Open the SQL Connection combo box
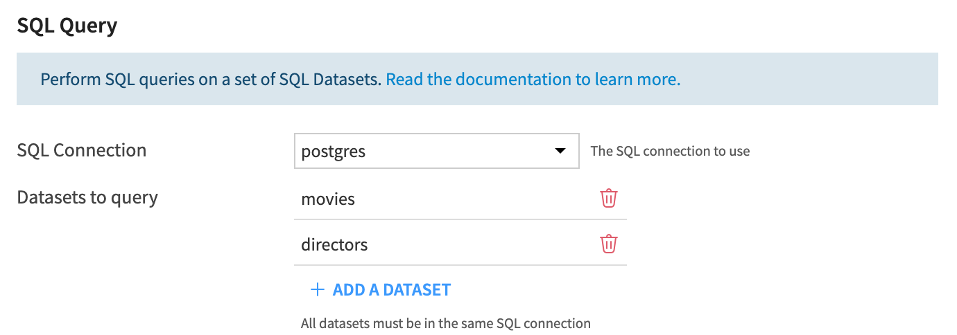The height and width of the screenshot is (335, 957). 436,151
